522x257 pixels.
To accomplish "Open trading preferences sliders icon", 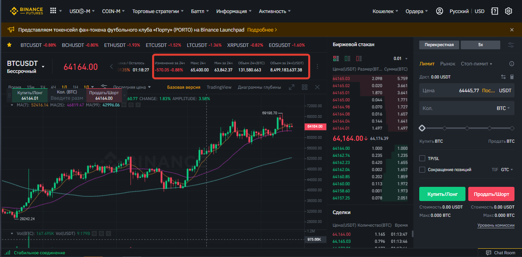I will [x=511, y=45].
